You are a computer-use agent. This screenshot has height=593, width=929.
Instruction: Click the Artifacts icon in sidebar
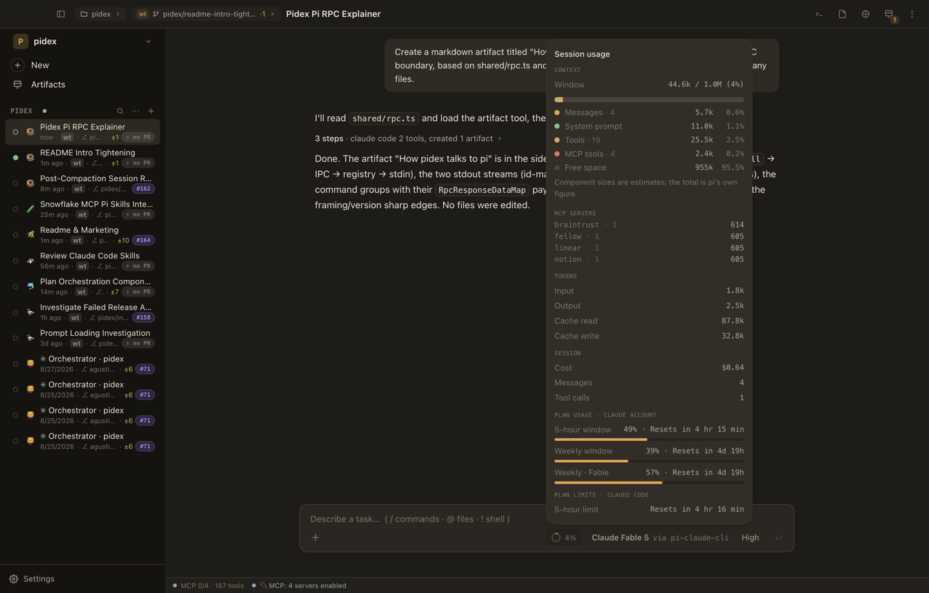pos(17,84)
